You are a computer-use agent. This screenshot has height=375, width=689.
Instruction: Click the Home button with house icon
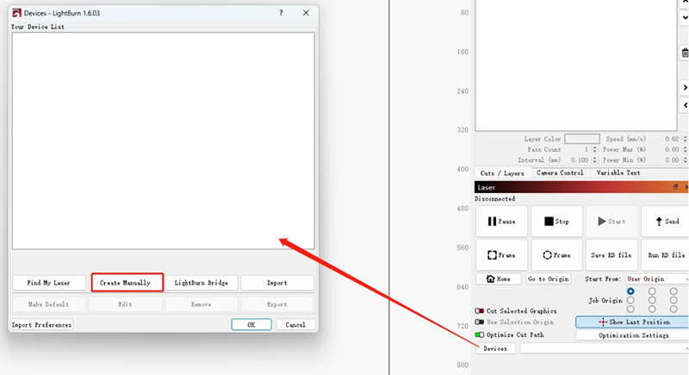[499, 278]
